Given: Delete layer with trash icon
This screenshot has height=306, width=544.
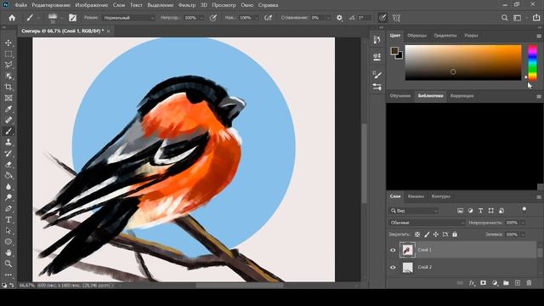Looking at the screenshot, I should pos(529,283).
